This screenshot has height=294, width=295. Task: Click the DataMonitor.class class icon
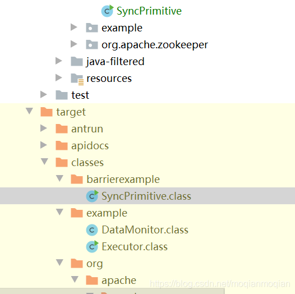(92, 230)
